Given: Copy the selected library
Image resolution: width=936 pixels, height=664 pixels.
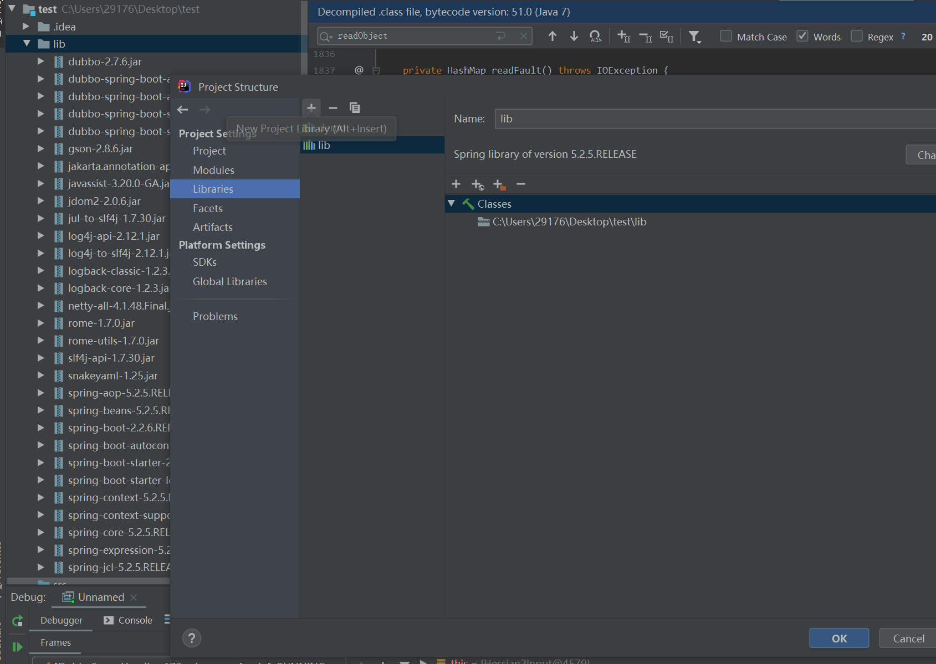Looking at the screenshot, I should pos(355,107).
